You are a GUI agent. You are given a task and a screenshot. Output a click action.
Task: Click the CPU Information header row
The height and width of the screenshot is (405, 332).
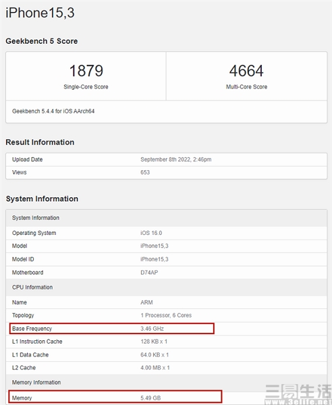tap(167, 288)
